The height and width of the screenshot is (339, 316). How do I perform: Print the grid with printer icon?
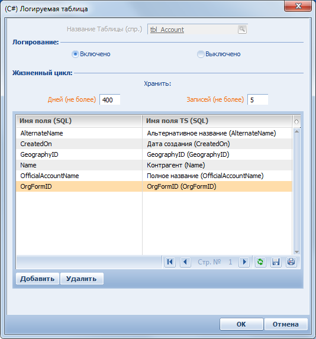coord(291,262)
